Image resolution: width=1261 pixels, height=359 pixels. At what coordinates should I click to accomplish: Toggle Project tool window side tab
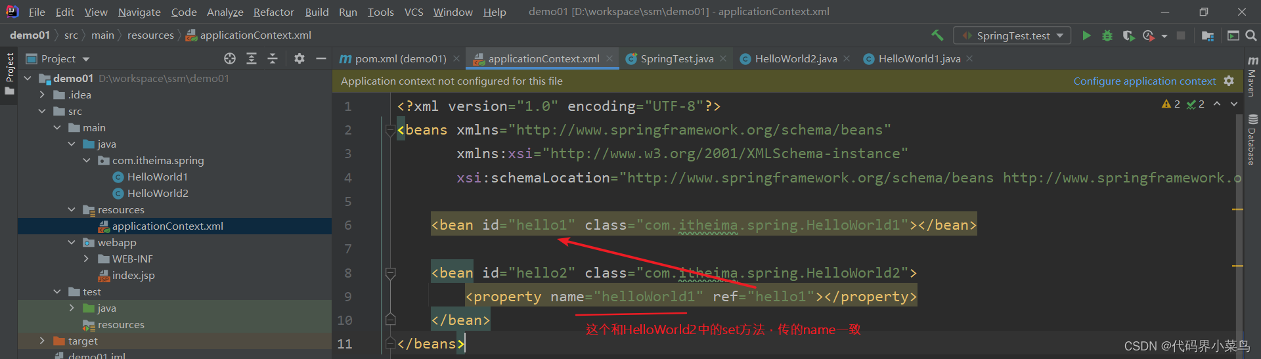point(9,74)
